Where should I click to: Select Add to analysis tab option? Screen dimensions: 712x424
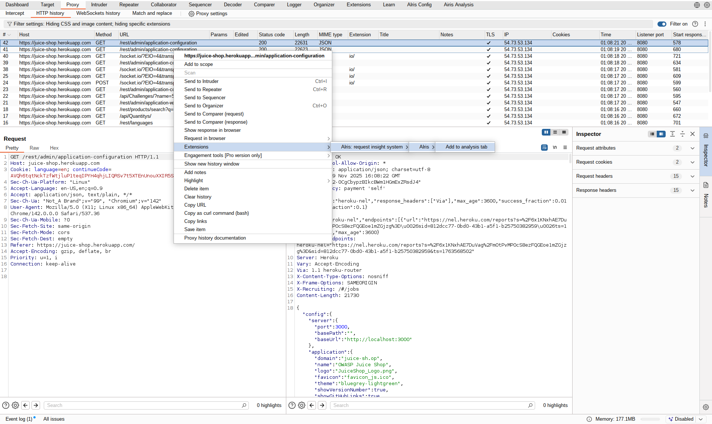pos(466,147)
